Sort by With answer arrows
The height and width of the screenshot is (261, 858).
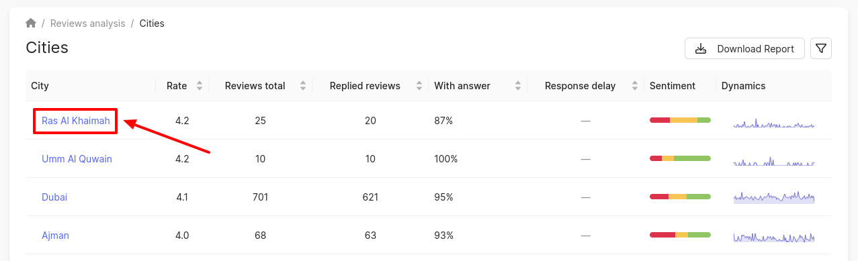518,86
